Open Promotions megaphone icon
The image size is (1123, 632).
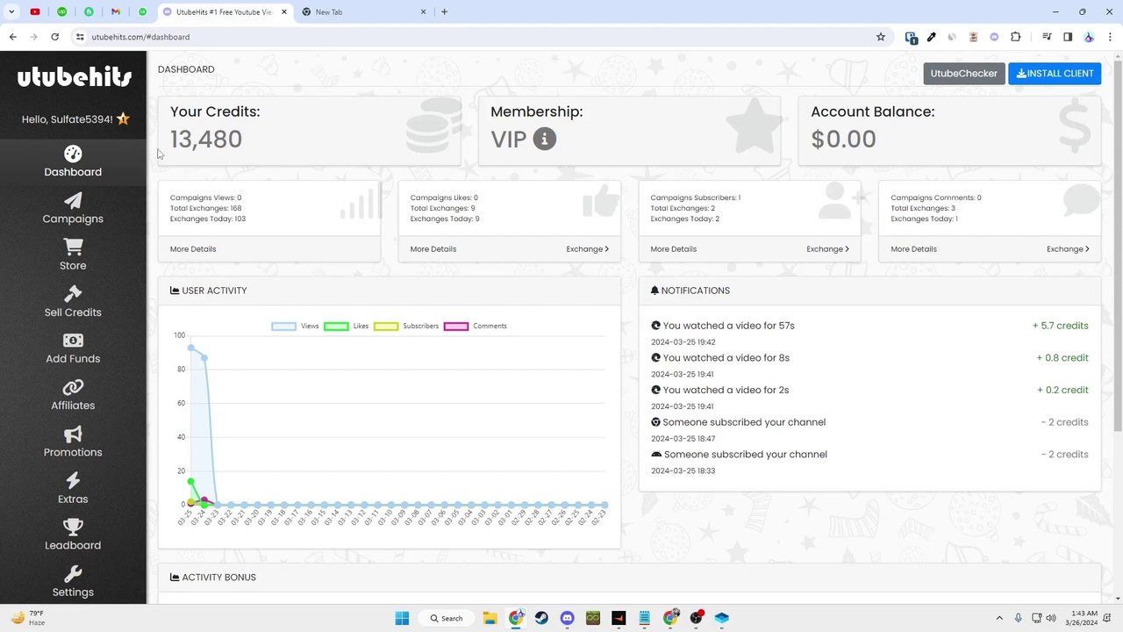pos(73,434)
